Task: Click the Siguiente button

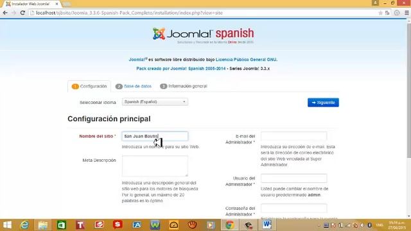Action: tap(323, 103)
